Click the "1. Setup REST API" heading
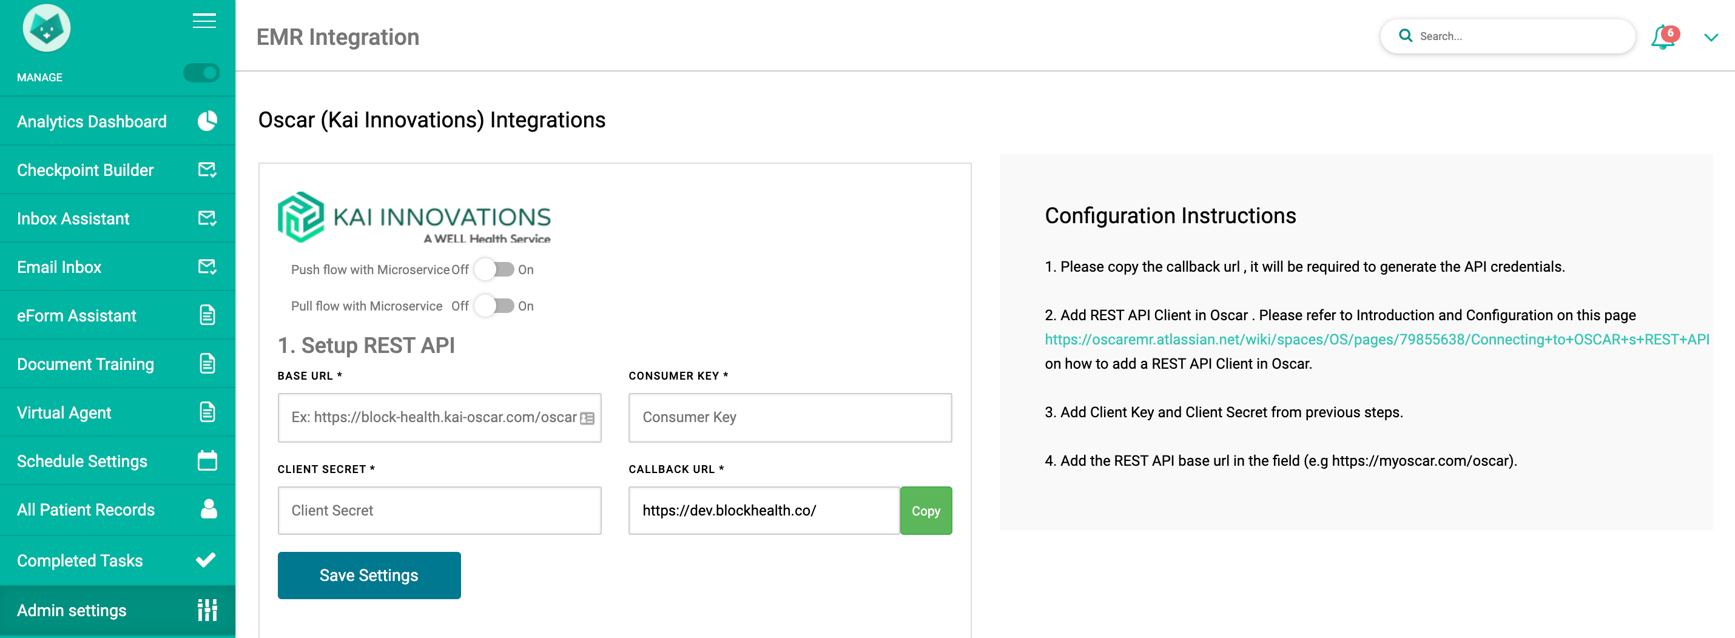Image resolution: width=1735 pixels, height=638 pixels. click(x=366, y=345)
